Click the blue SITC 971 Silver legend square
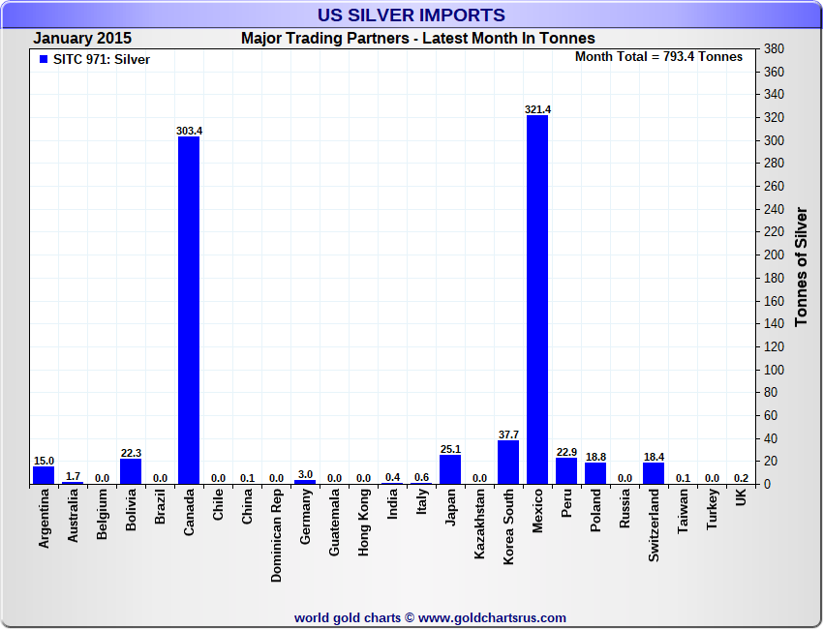Viewport: 823px width, 629px height. 44,59
